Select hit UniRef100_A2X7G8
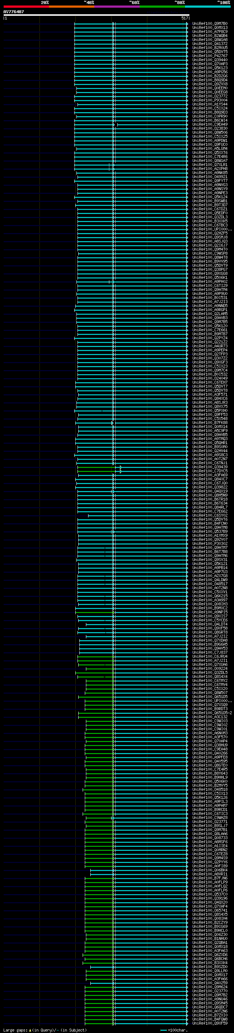Viewport: 234px width, 1033px height. 210,575
